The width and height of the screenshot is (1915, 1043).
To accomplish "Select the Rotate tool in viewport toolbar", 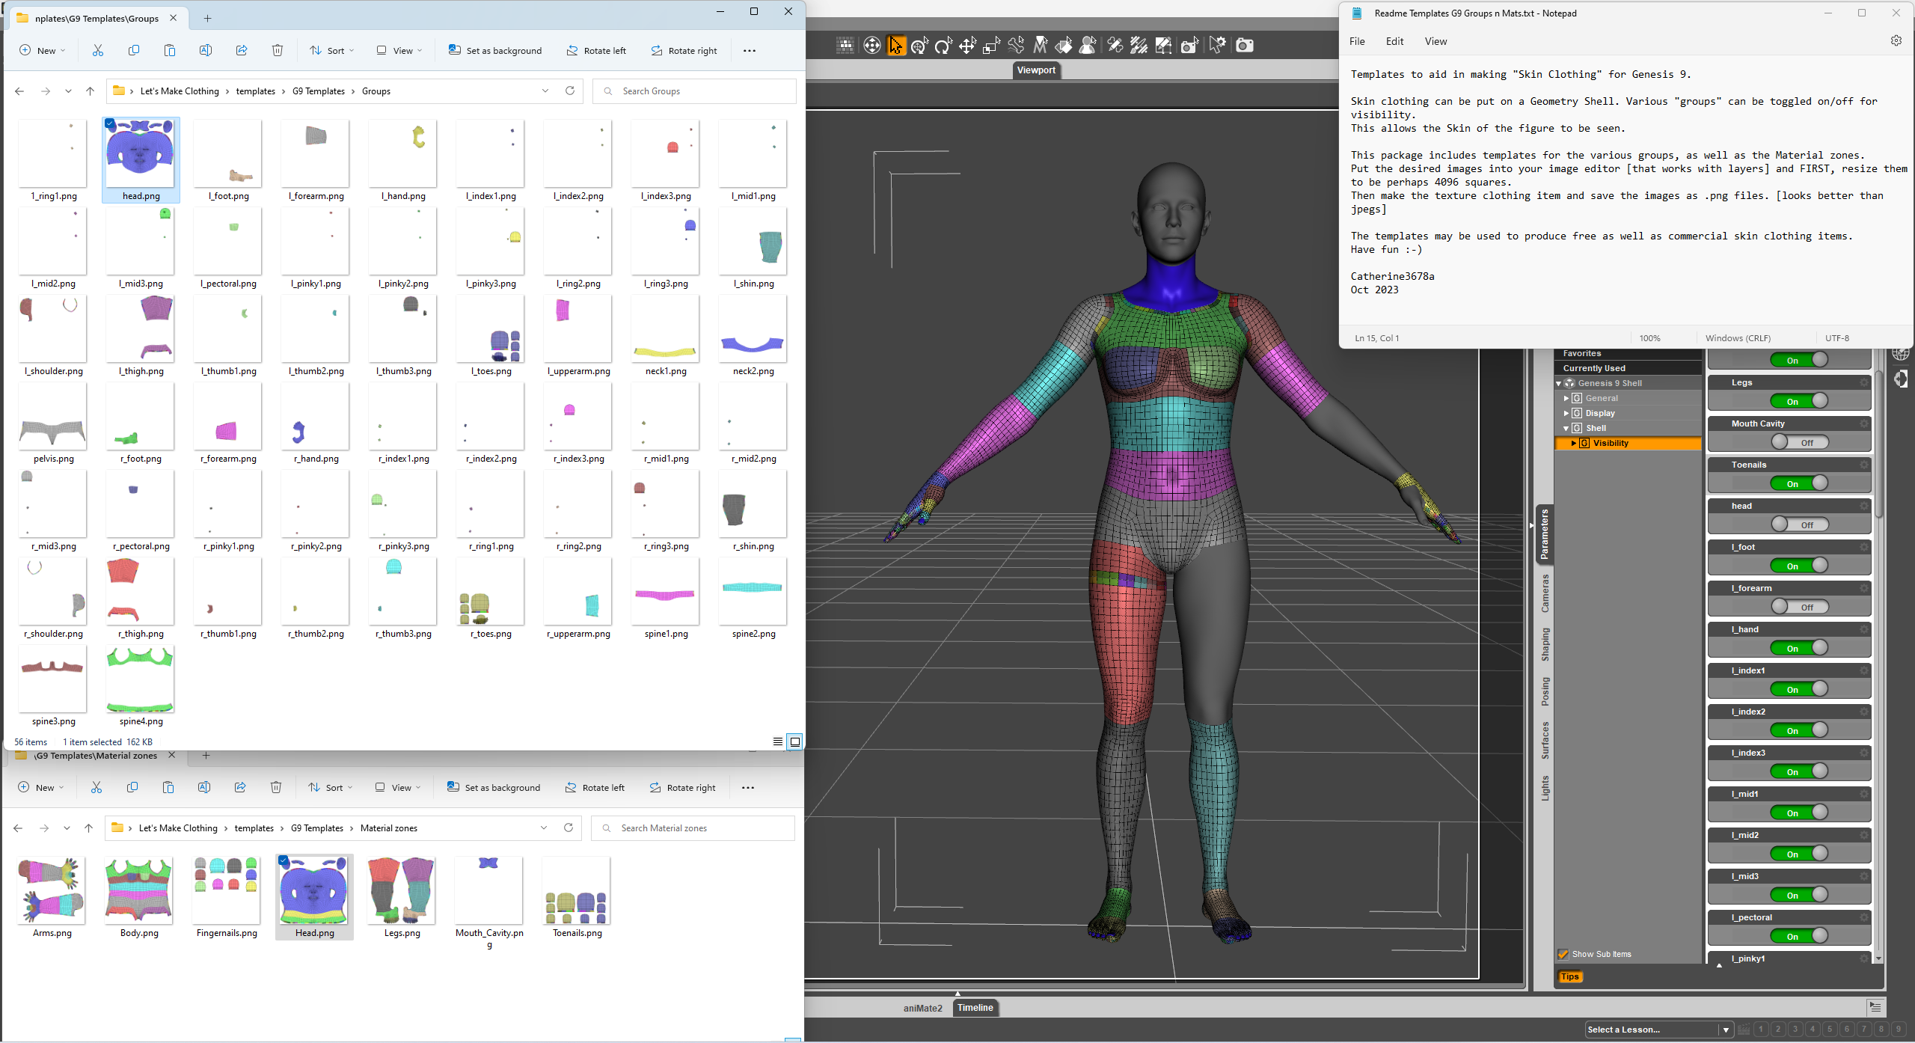I will pos(943,46).
